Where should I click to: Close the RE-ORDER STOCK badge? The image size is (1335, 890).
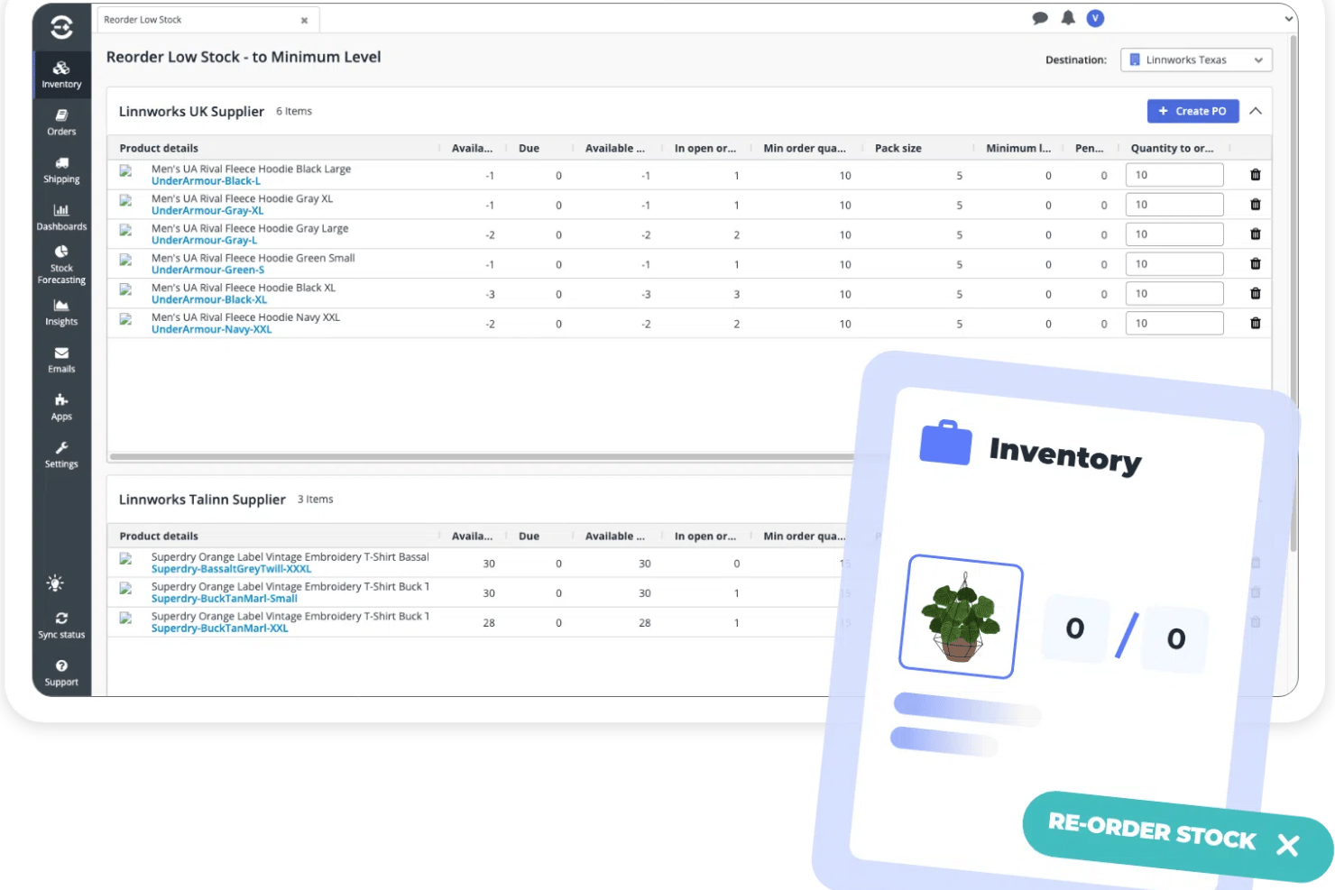coord(1288,845)
